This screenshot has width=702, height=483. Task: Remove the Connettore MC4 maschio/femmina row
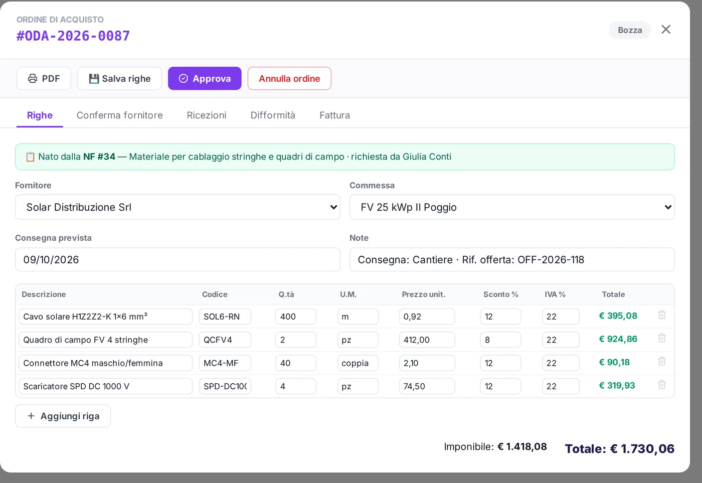point(661,361)
